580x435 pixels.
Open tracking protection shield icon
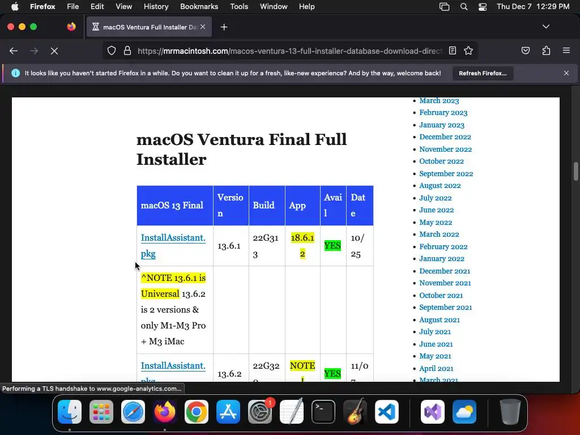tap(112, 50)
